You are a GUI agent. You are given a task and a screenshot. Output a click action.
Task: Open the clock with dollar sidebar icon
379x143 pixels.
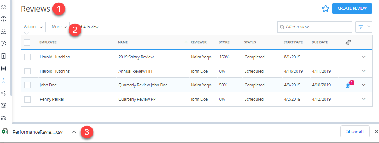(x=3, y=43)
